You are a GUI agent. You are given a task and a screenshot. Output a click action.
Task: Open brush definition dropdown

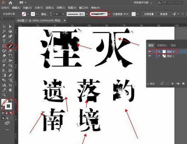(109, 14)
